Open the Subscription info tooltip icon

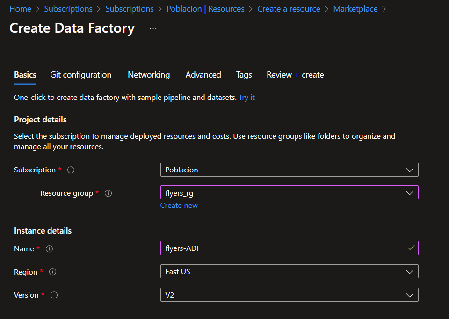(x=71, y=170)
